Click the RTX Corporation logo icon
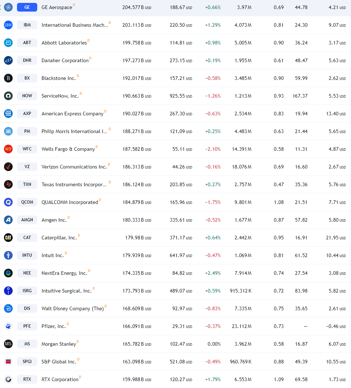This screenshot has height=388, width=351. coord(8,379)
